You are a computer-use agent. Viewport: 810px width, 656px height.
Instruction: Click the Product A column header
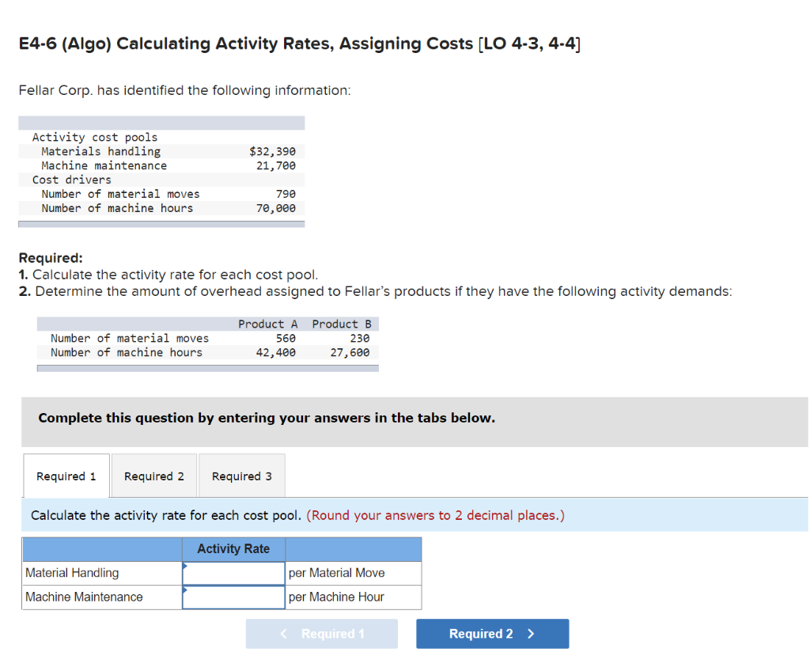point(267,324)
